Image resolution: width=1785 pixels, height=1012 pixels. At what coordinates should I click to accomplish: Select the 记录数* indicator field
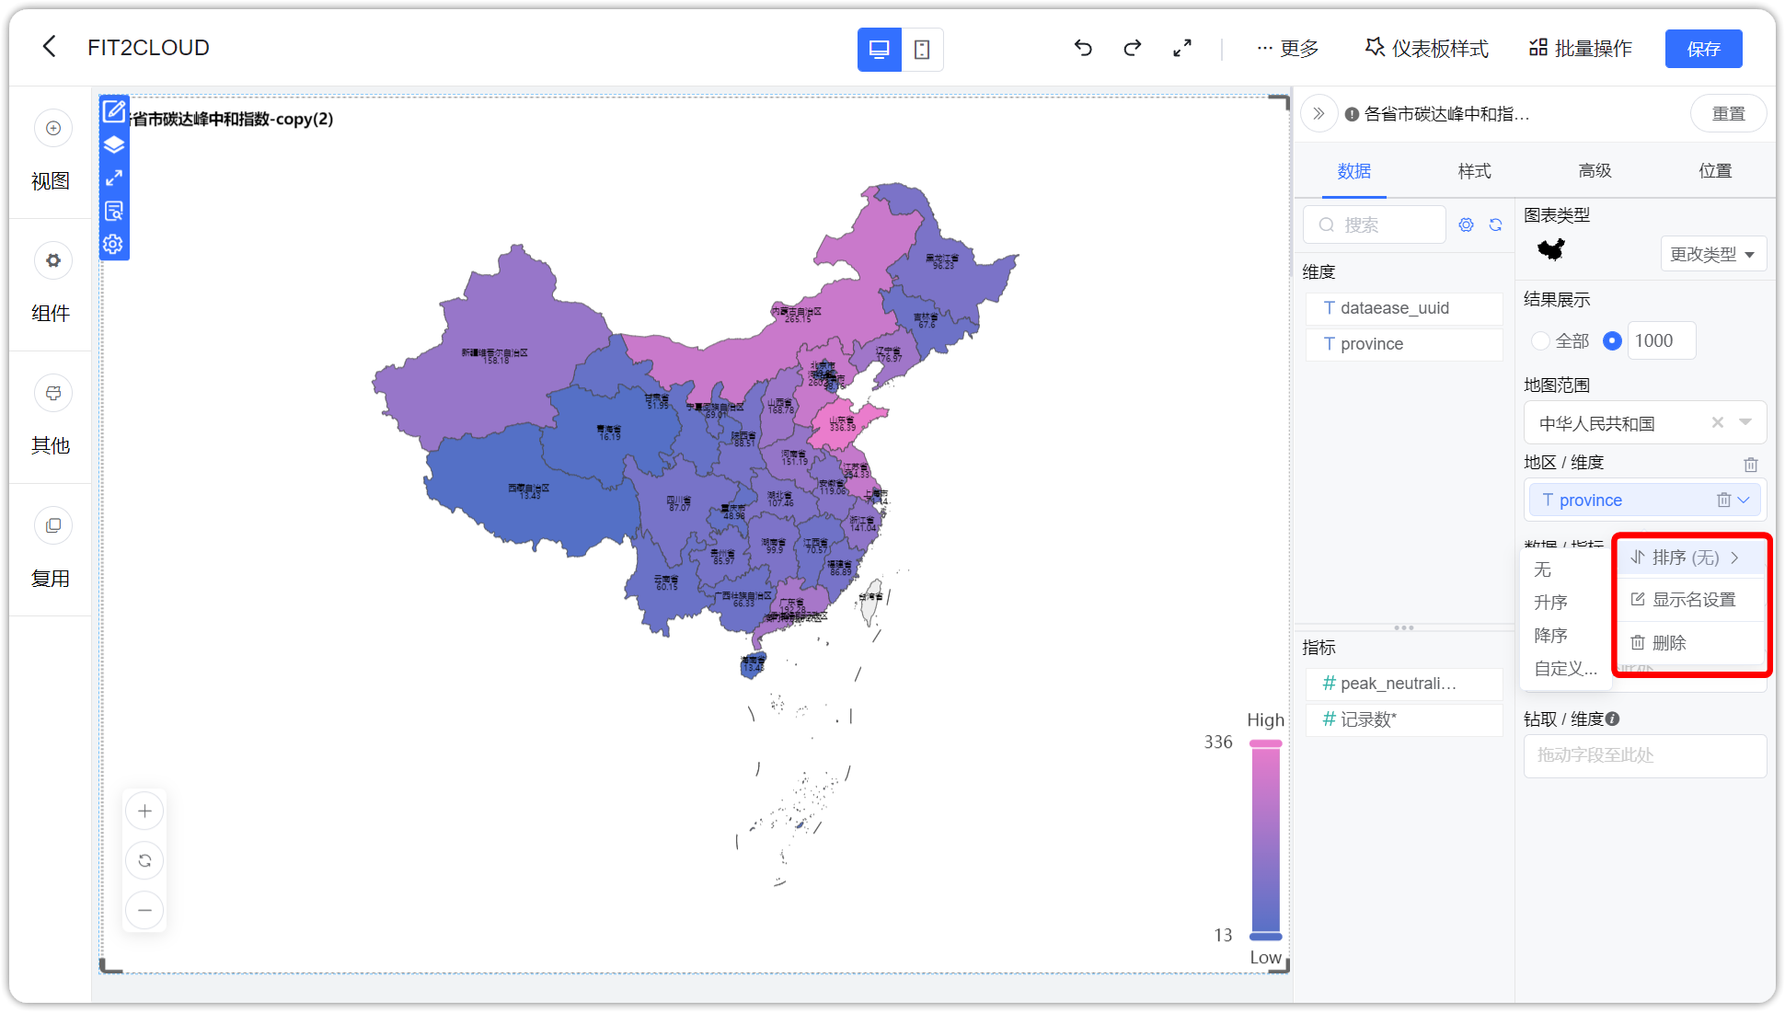pyautogui.click(x=1404, y=719)
